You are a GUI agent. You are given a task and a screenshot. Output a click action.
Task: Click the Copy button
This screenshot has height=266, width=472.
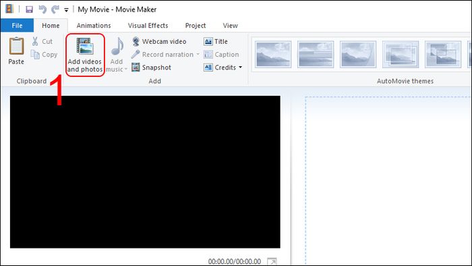point(44,55)
